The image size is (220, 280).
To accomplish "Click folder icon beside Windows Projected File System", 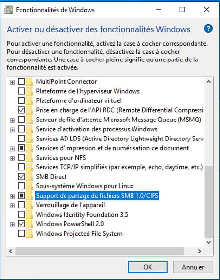I will tap(29, 234).
